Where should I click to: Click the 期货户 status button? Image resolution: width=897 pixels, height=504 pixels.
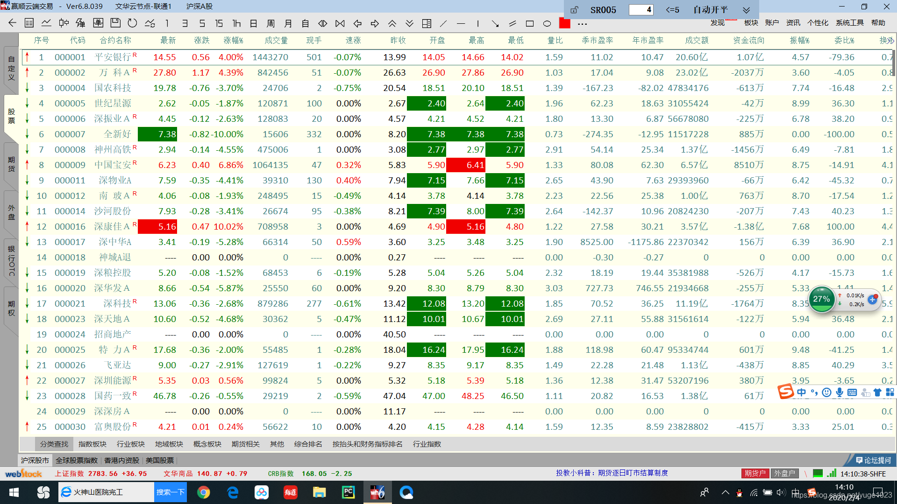(x=755, y=473)
